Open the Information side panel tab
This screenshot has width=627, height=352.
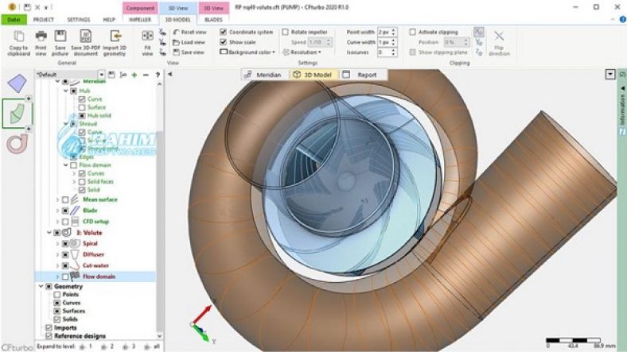tap(622, 106)
